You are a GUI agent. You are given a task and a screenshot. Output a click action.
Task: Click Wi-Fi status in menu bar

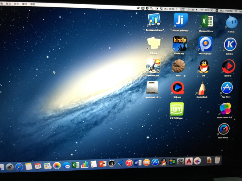pyautogui.click(x=202, y=10)
